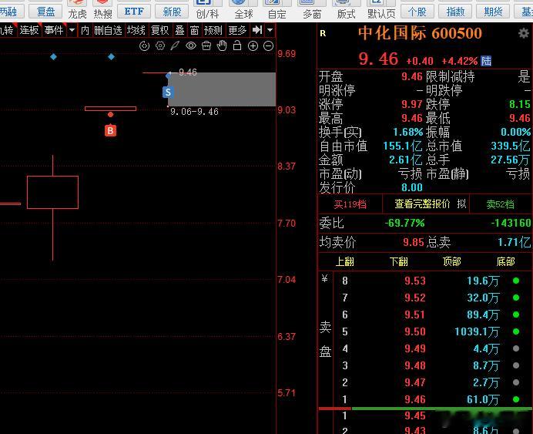This screenshot has height=434, width=533.
Task: Open the 热搜 hot search page
Action: click(x=102, y=10)
